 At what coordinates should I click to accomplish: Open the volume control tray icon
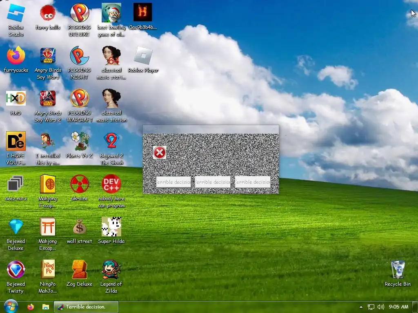click(381, 307)
